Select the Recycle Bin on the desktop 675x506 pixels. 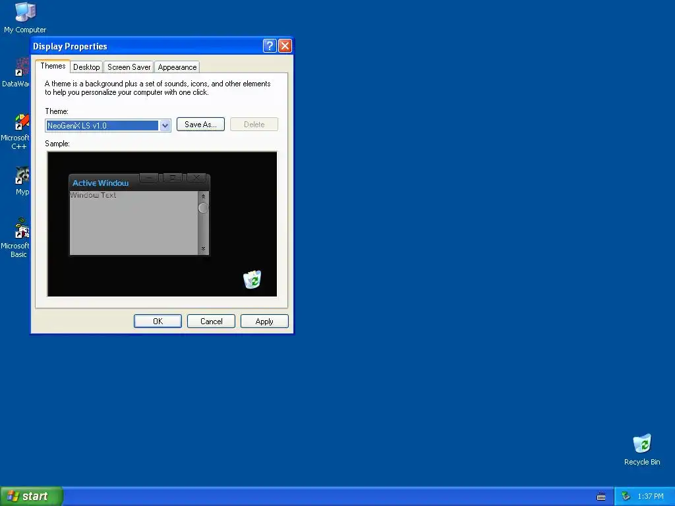point(642,449)
